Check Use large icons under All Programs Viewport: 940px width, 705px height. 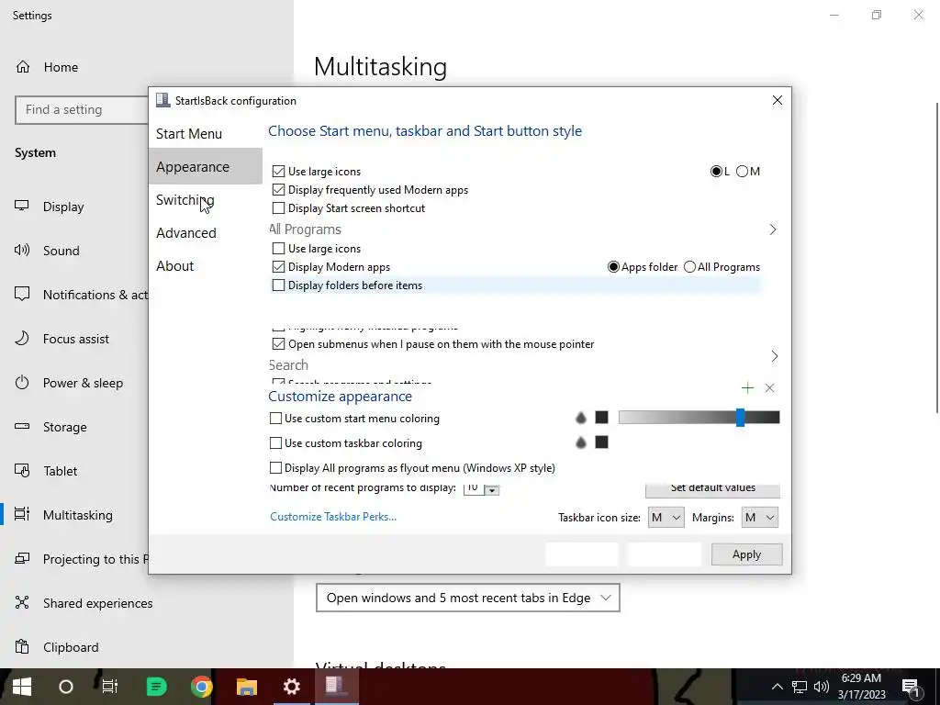pos(278,248)
